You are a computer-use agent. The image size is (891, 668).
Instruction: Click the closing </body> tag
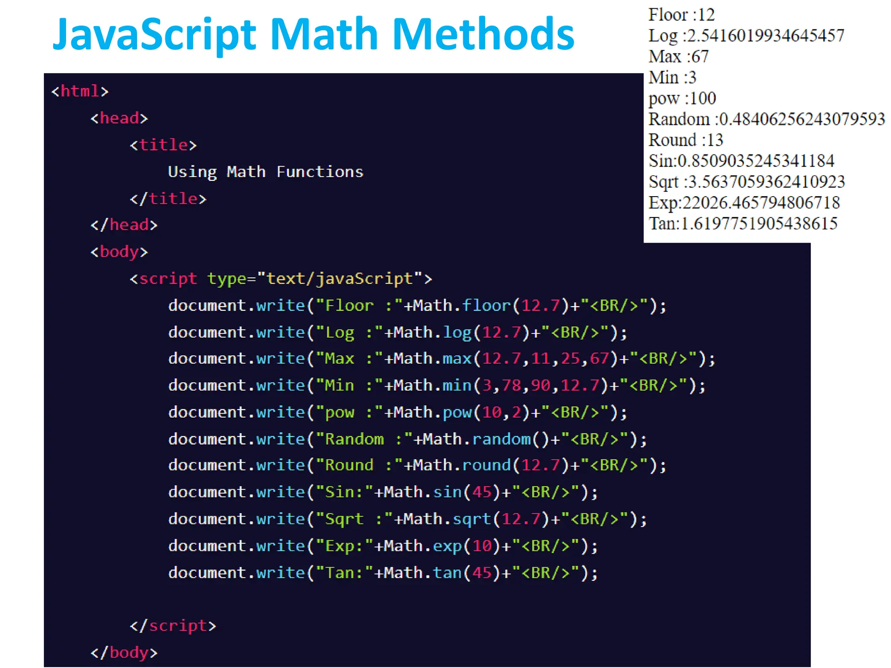[x=124, y=653]
